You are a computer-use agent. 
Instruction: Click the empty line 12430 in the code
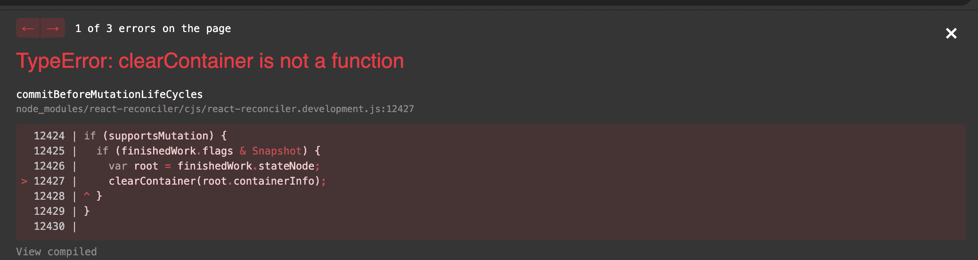pos(49,227)
